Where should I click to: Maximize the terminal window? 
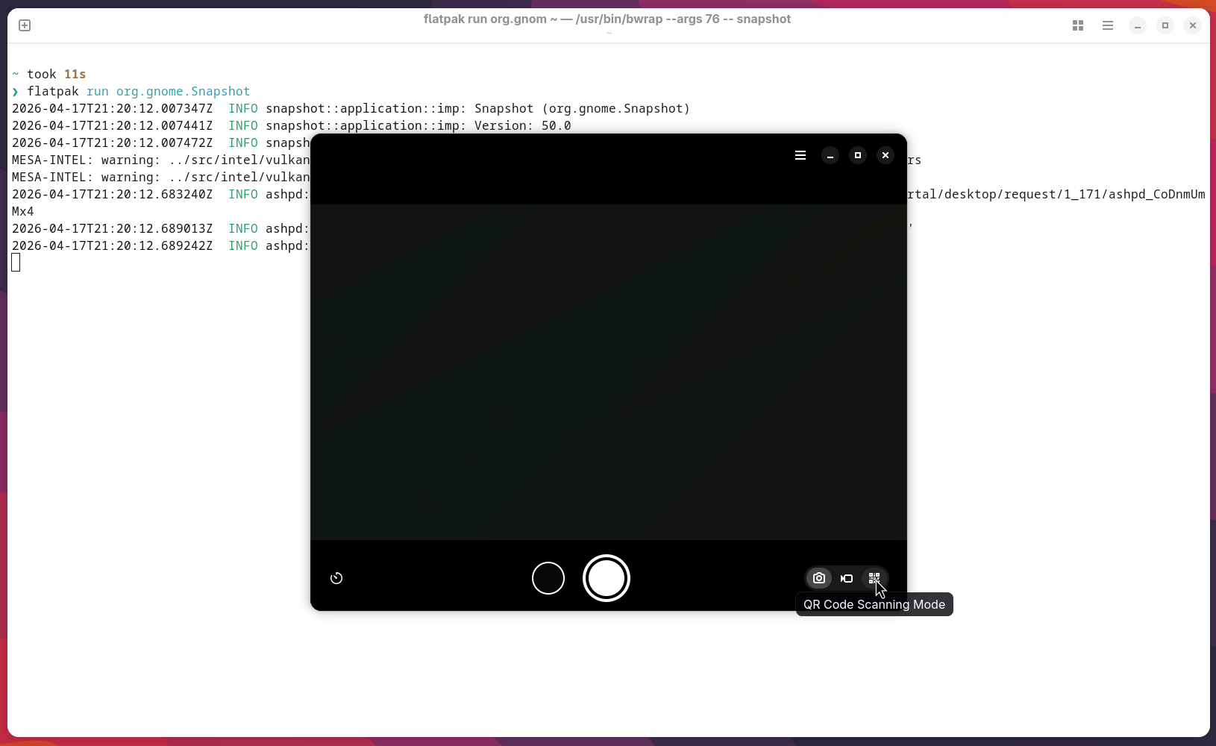1165,25
